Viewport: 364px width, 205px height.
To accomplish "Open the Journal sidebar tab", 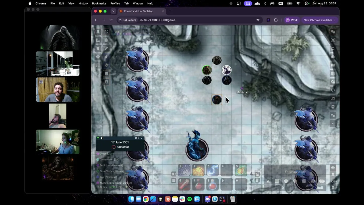I will pyautogui.click(x=333, y=65).
